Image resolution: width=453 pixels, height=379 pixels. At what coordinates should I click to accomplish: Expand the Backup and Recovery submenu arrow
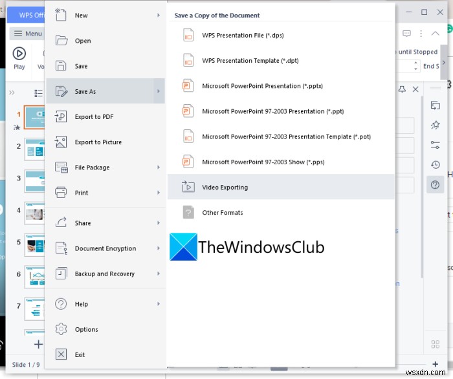point(159,274)
